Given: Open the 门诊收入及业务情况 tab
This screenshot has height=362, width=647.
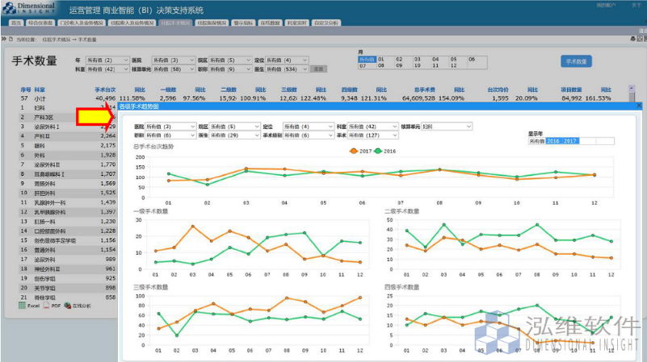Looking at the screenshot, I should point(82,23).
